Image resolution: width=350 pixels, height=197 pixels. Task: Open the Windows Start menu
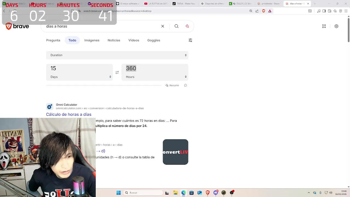(x=118, y=193)
